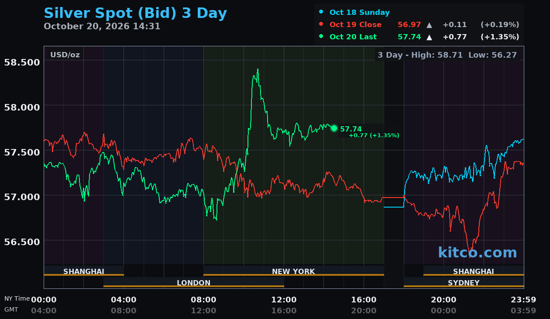
Task: Click the 56.97 close price value
Action: [x=409, y=24]
